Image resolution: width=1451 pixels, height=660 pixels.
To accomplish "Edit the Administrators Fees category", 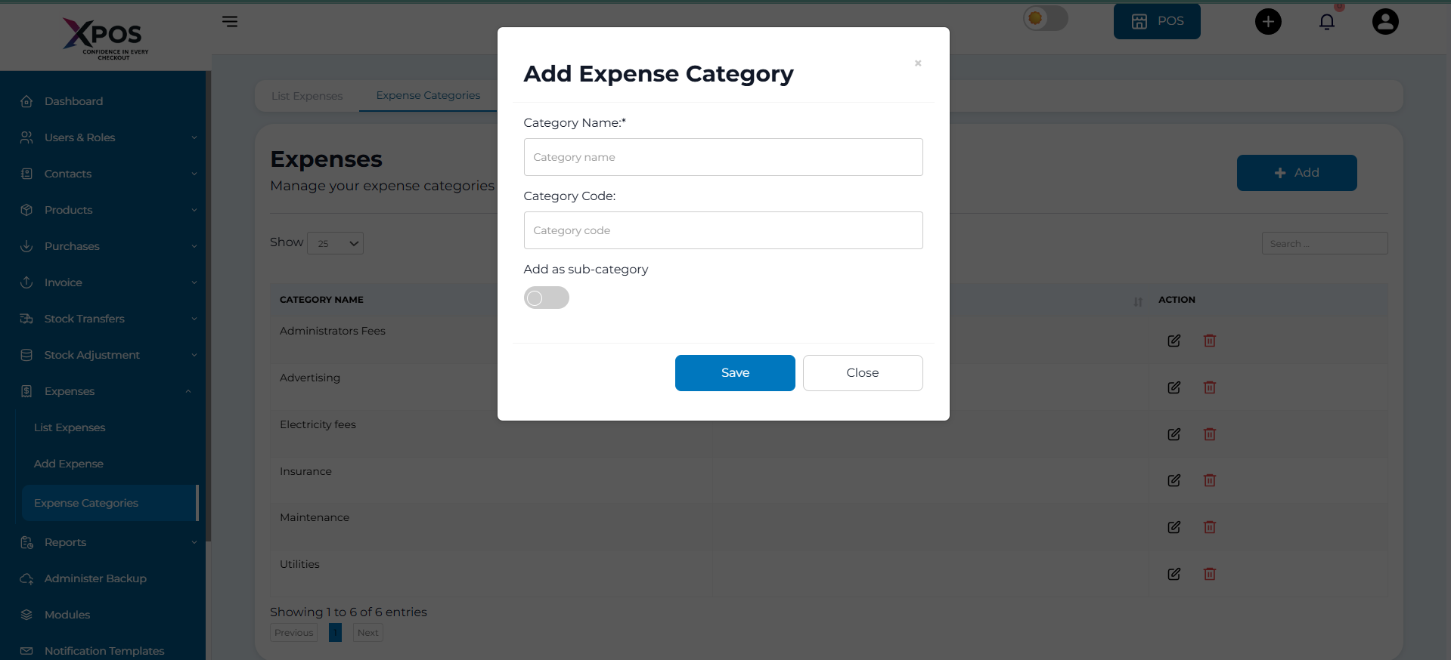I will 1174,341.
